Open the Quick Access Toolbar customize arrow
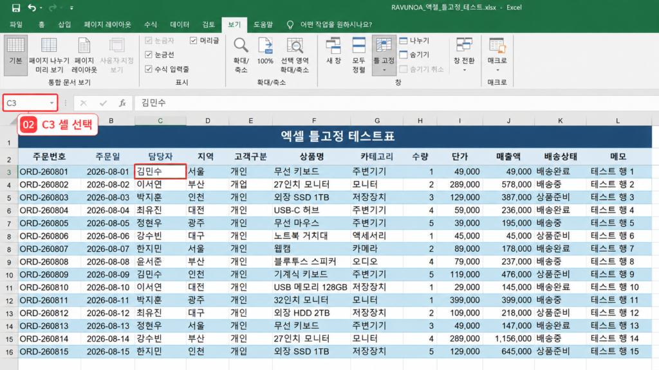The image size is (659, 370). pyautogui.click(x=71, y=8)
